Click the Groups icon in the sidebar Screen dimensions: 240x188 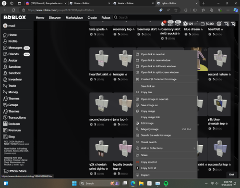coord(5,105)
